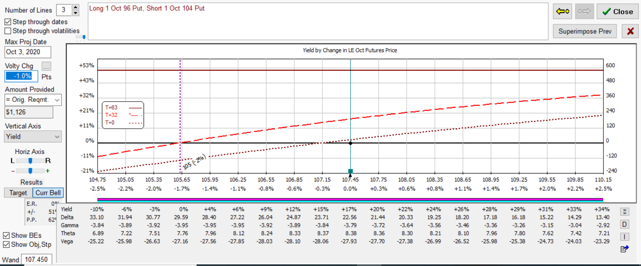Click the 105.65 x-axis label
The height and width of the screenshot is (266, 641).
182,180
